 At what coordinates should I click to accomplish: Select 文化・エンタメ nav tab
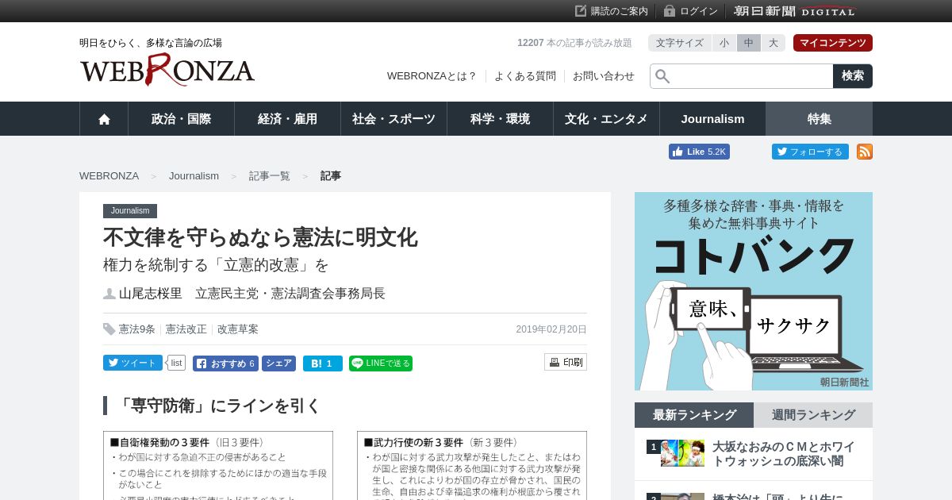coord(606,119)
